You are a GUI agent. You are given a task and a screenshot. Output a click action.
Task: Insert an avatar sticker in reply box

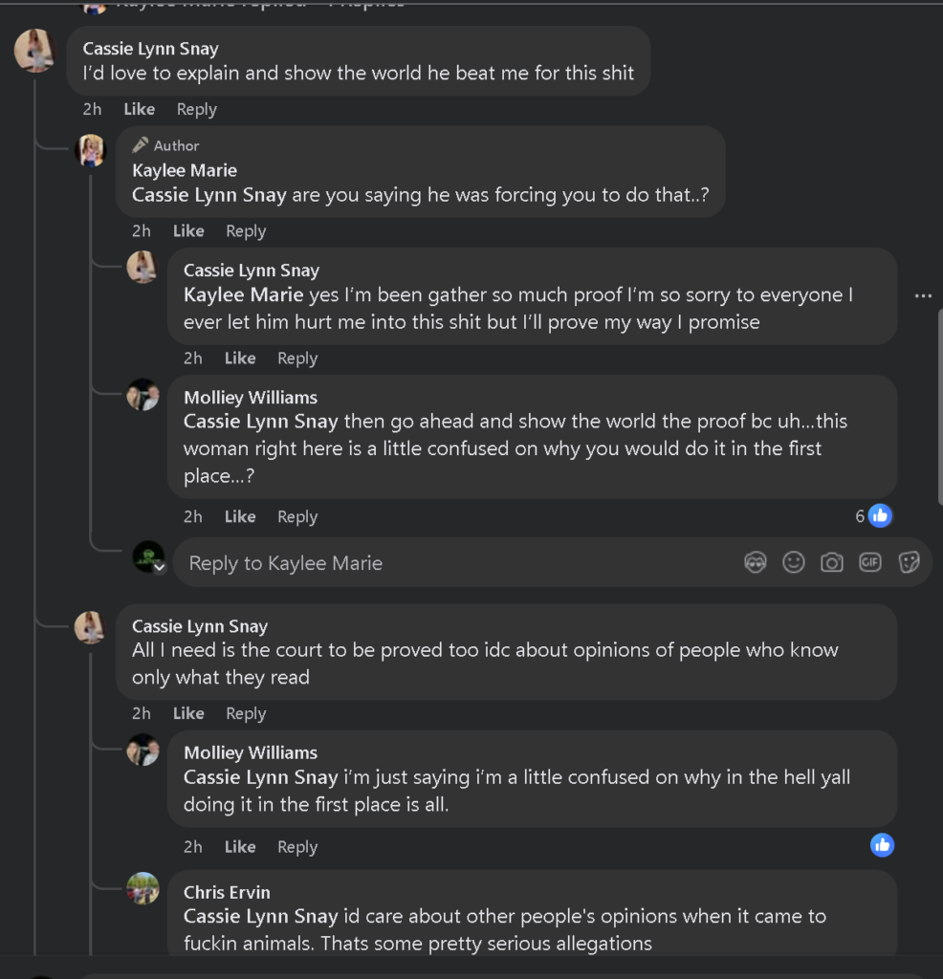click(x=756, y=562)
